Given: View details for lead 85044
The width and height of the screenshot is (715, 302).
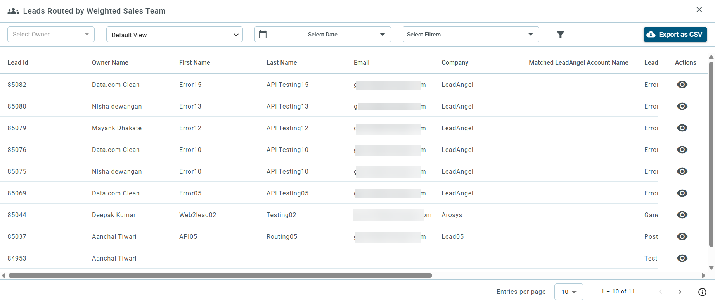Looking at the screenshot, I should (x=682, y=215).
